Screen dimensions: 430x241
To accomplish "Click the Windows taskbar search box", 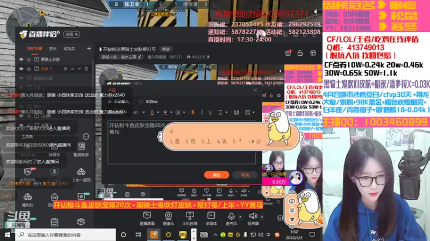I will click(66, 235).
